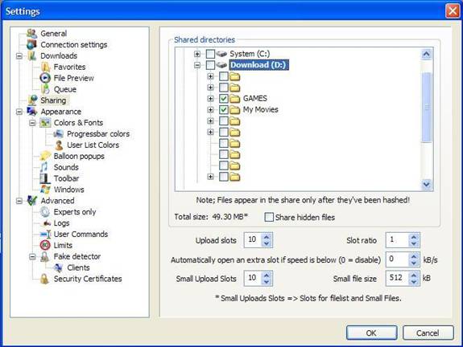Expand the System (C:) drive node
The image size is (463, 347).
[197, 54]
